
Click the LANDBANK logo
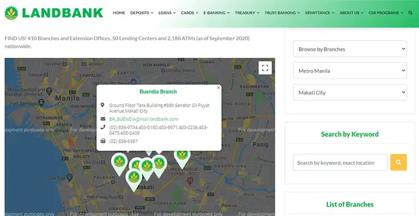tap(54, 13)
